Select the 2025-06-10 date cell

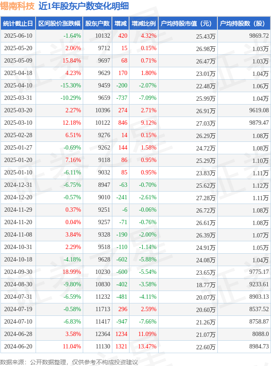click(x=18, y=36)
